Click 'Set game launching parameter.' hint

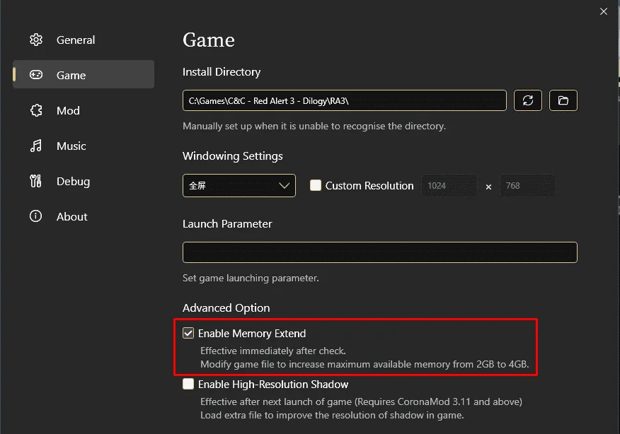[251, 278]
